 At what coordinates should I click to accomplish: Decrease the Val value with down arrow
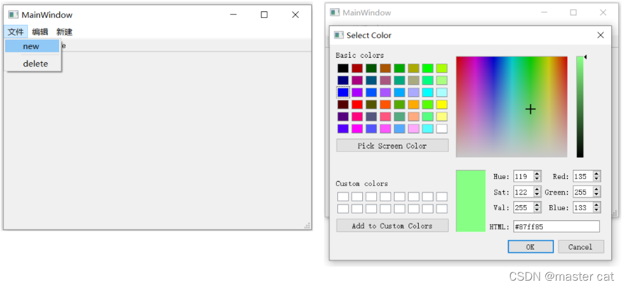[x=537, y=210]
